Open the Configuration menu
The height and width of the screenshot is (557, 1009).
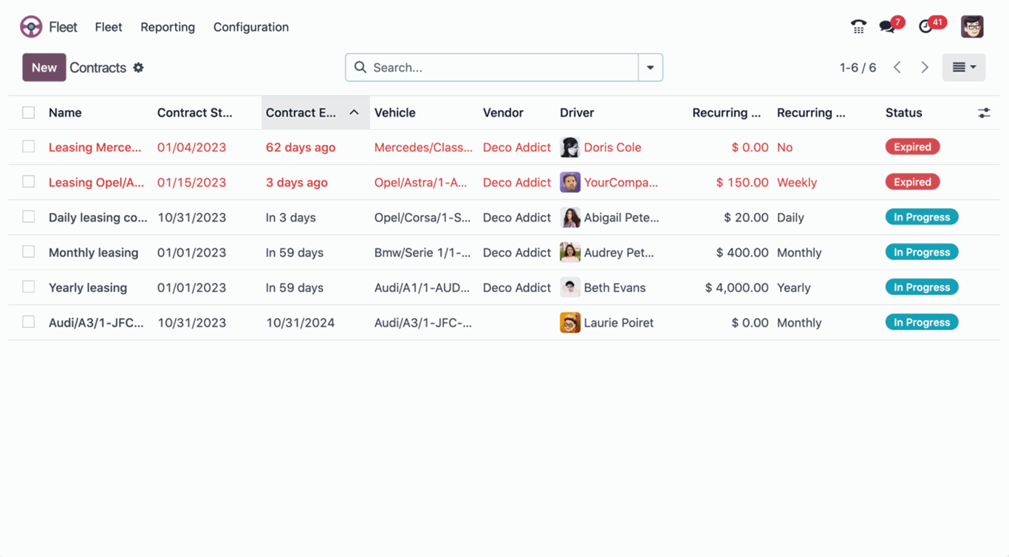pos(250,27)
